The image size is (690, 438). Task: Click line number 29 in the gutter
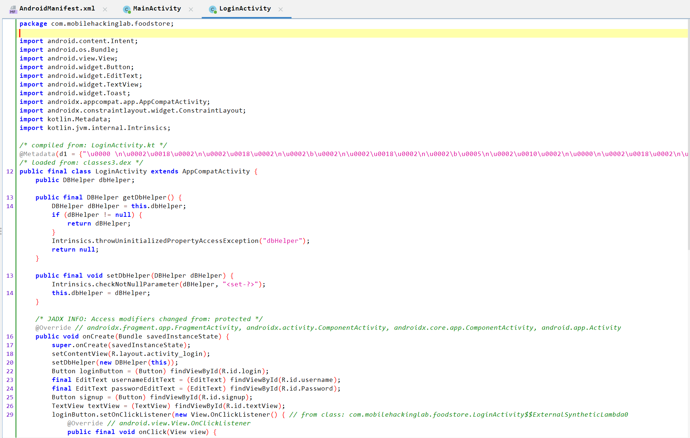click(10, 414)
